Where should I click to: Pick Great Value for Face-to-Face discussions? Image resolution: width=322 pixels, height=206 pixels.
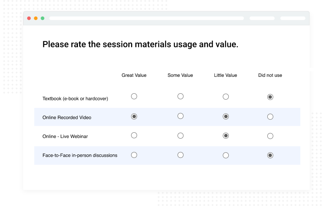(x=134, y=155)
